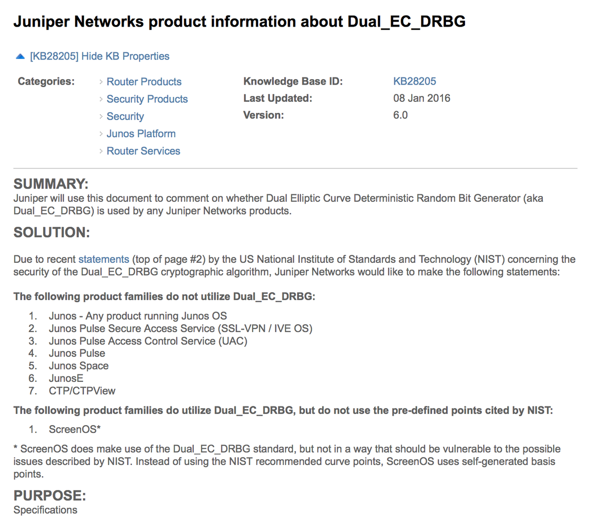Click the date 08 Jan 2016

(422, 98)
